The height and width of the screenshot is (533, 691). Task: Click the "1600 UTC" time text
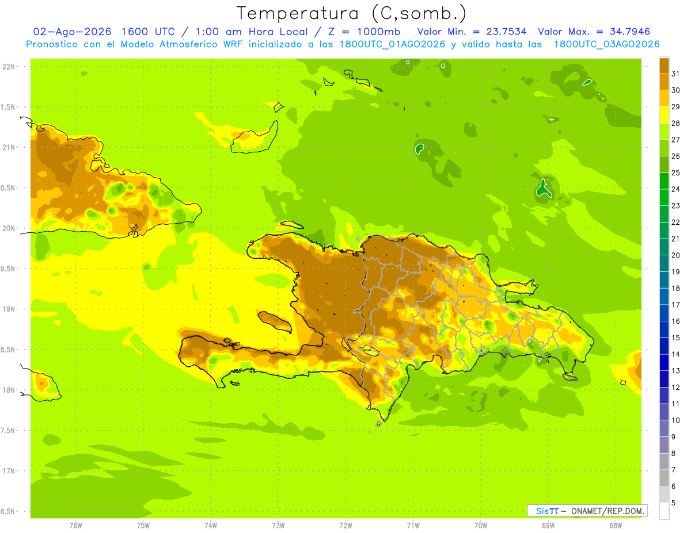click(x=149, y=32)
